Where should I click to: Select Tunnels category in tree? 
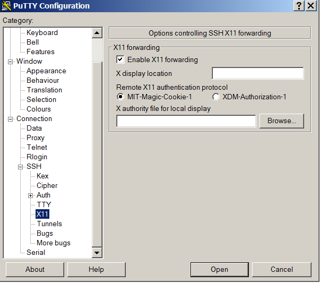tap(49, 224)
